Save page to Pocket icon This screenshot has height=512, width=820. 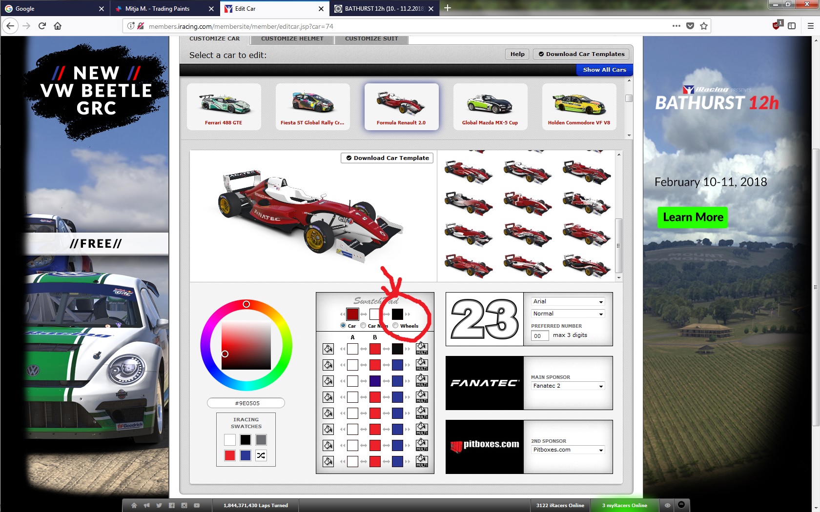(690, 26)
